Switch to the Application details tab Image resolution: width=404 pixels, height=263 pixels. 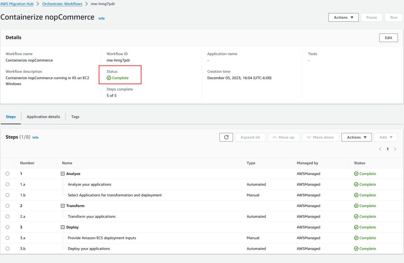(43, 117)
